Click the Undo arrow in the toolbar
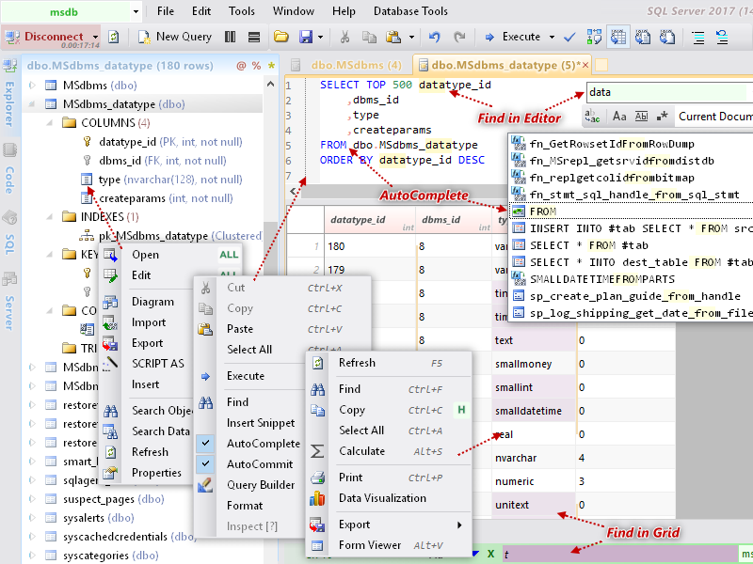The height and width of the screenshot is (564, 753). click(x=434, y=38)
